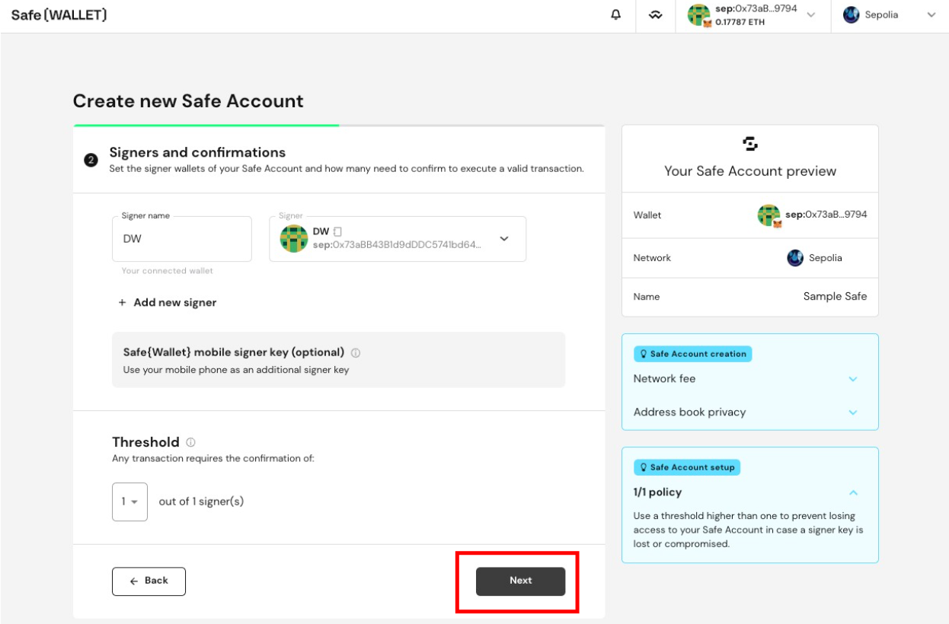949x624 pixels.
Task: Go back with the Back button
Action: (x=149, y=581)
